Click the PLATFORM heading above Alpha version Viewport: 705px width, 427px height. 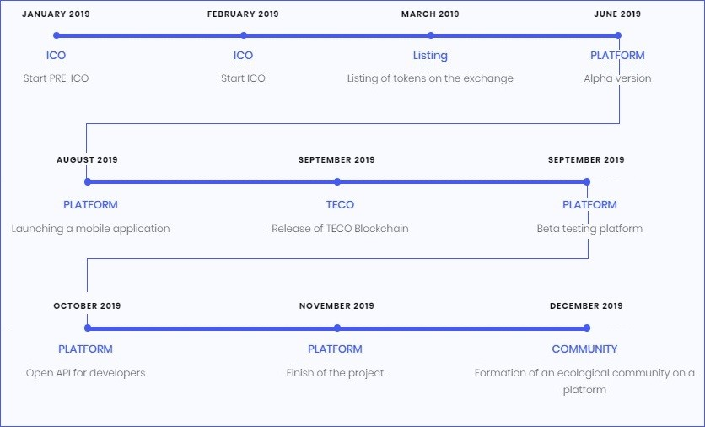[617, 56]
